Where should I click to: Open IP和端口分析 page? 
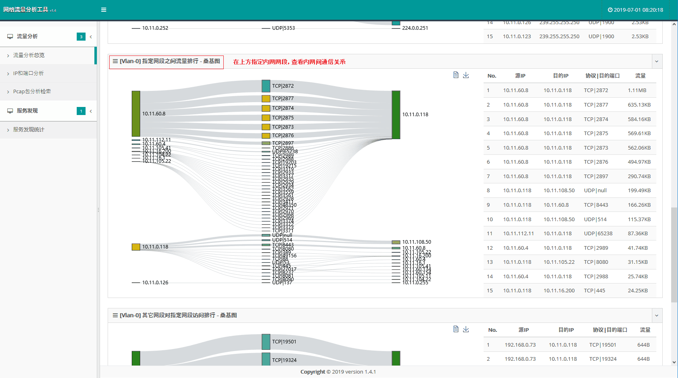(29, 74)
